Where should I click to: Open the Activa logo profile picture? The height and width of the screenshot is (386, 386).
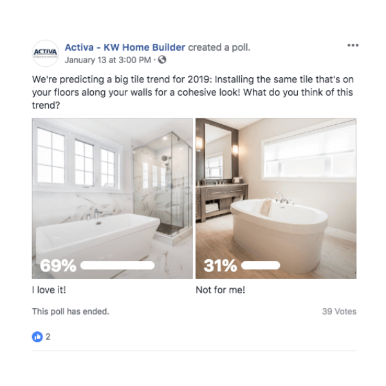tap(46, 53)
